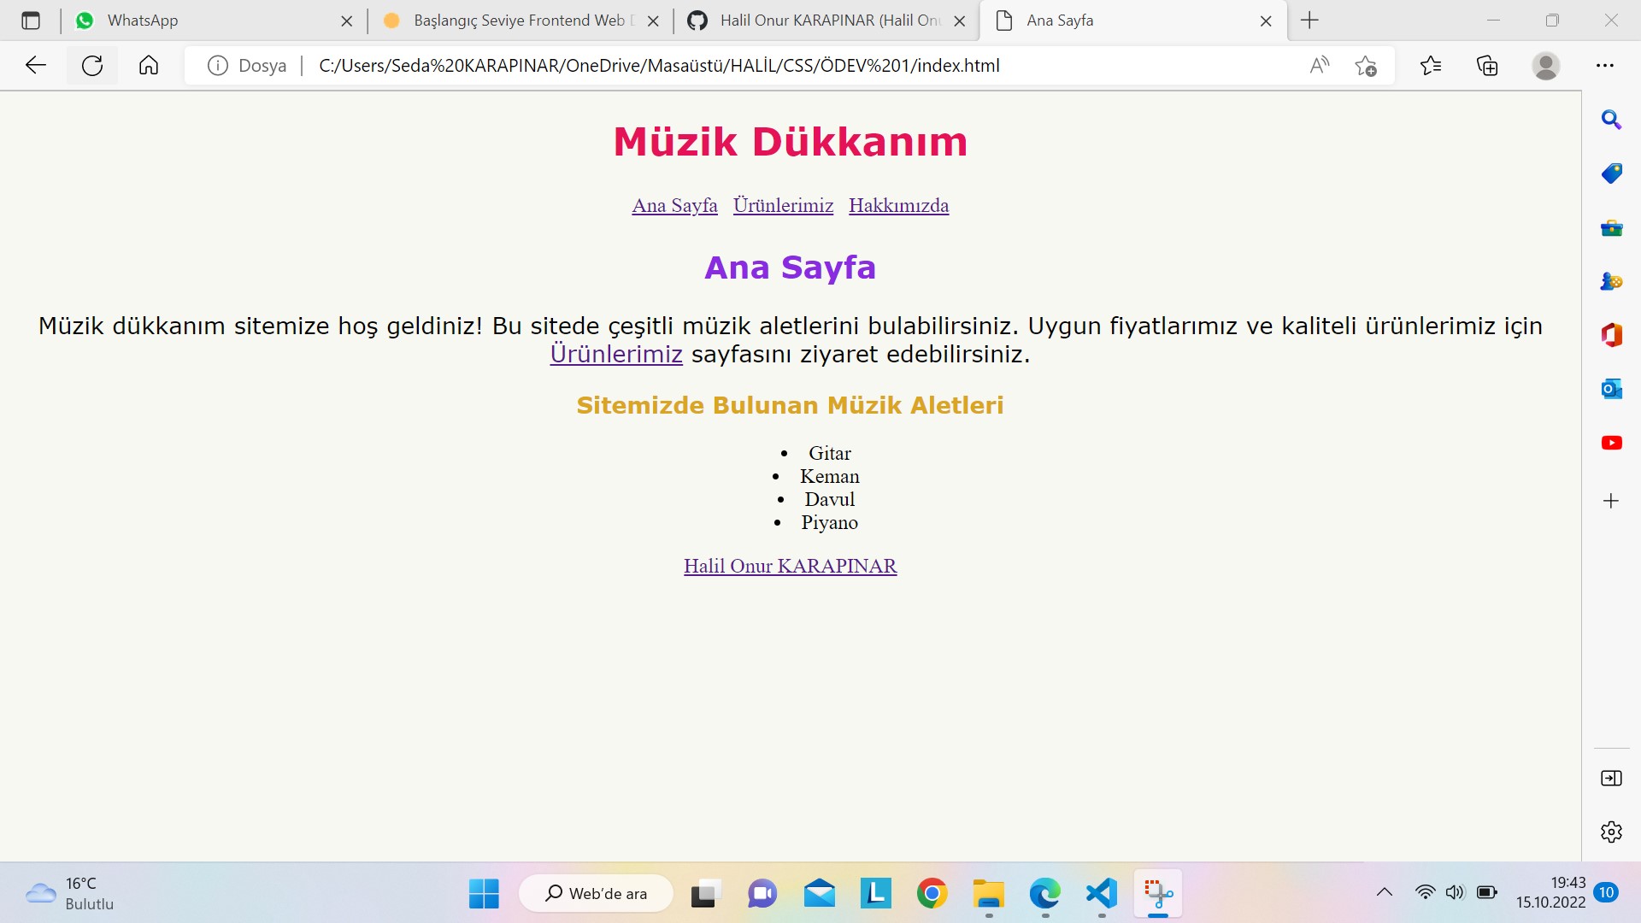Switch to the GitHub Halil Onur KARAPINAR tab

(820, 21)
